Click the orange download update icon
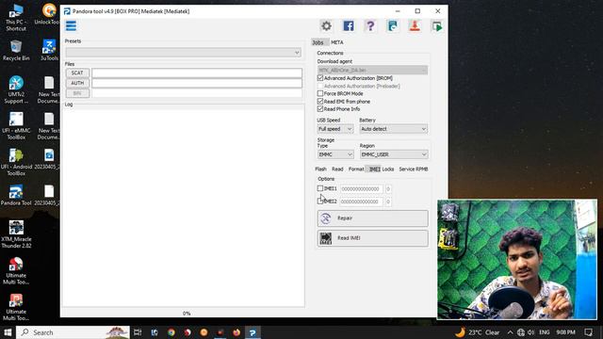 point(415,26)
